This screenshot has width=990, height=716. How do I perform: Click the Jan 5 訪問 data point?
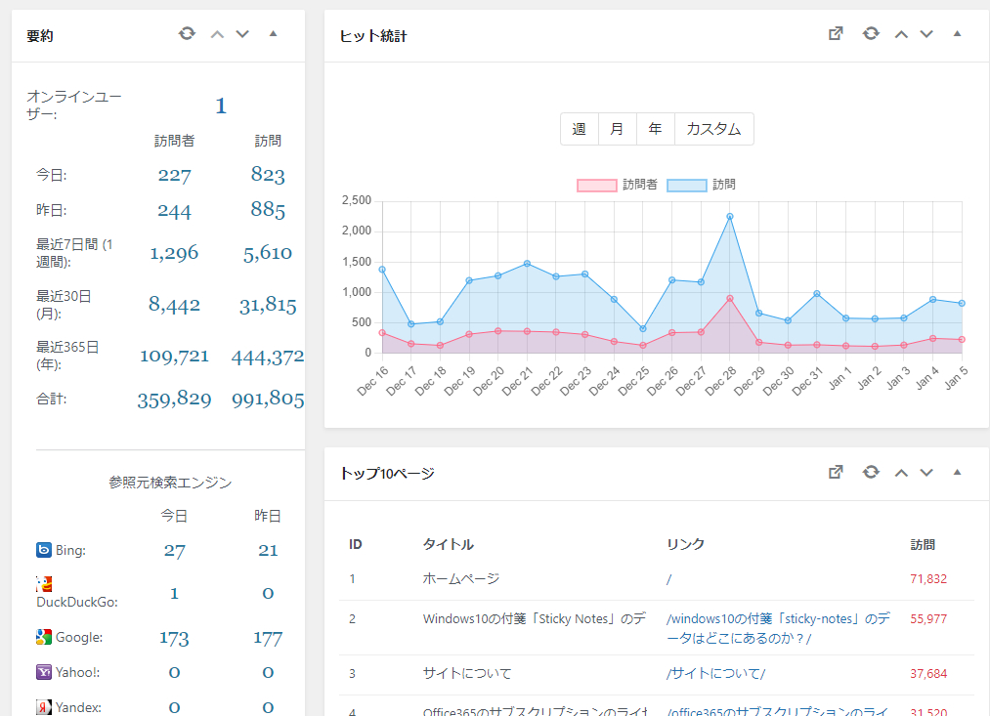coord(963,304)
